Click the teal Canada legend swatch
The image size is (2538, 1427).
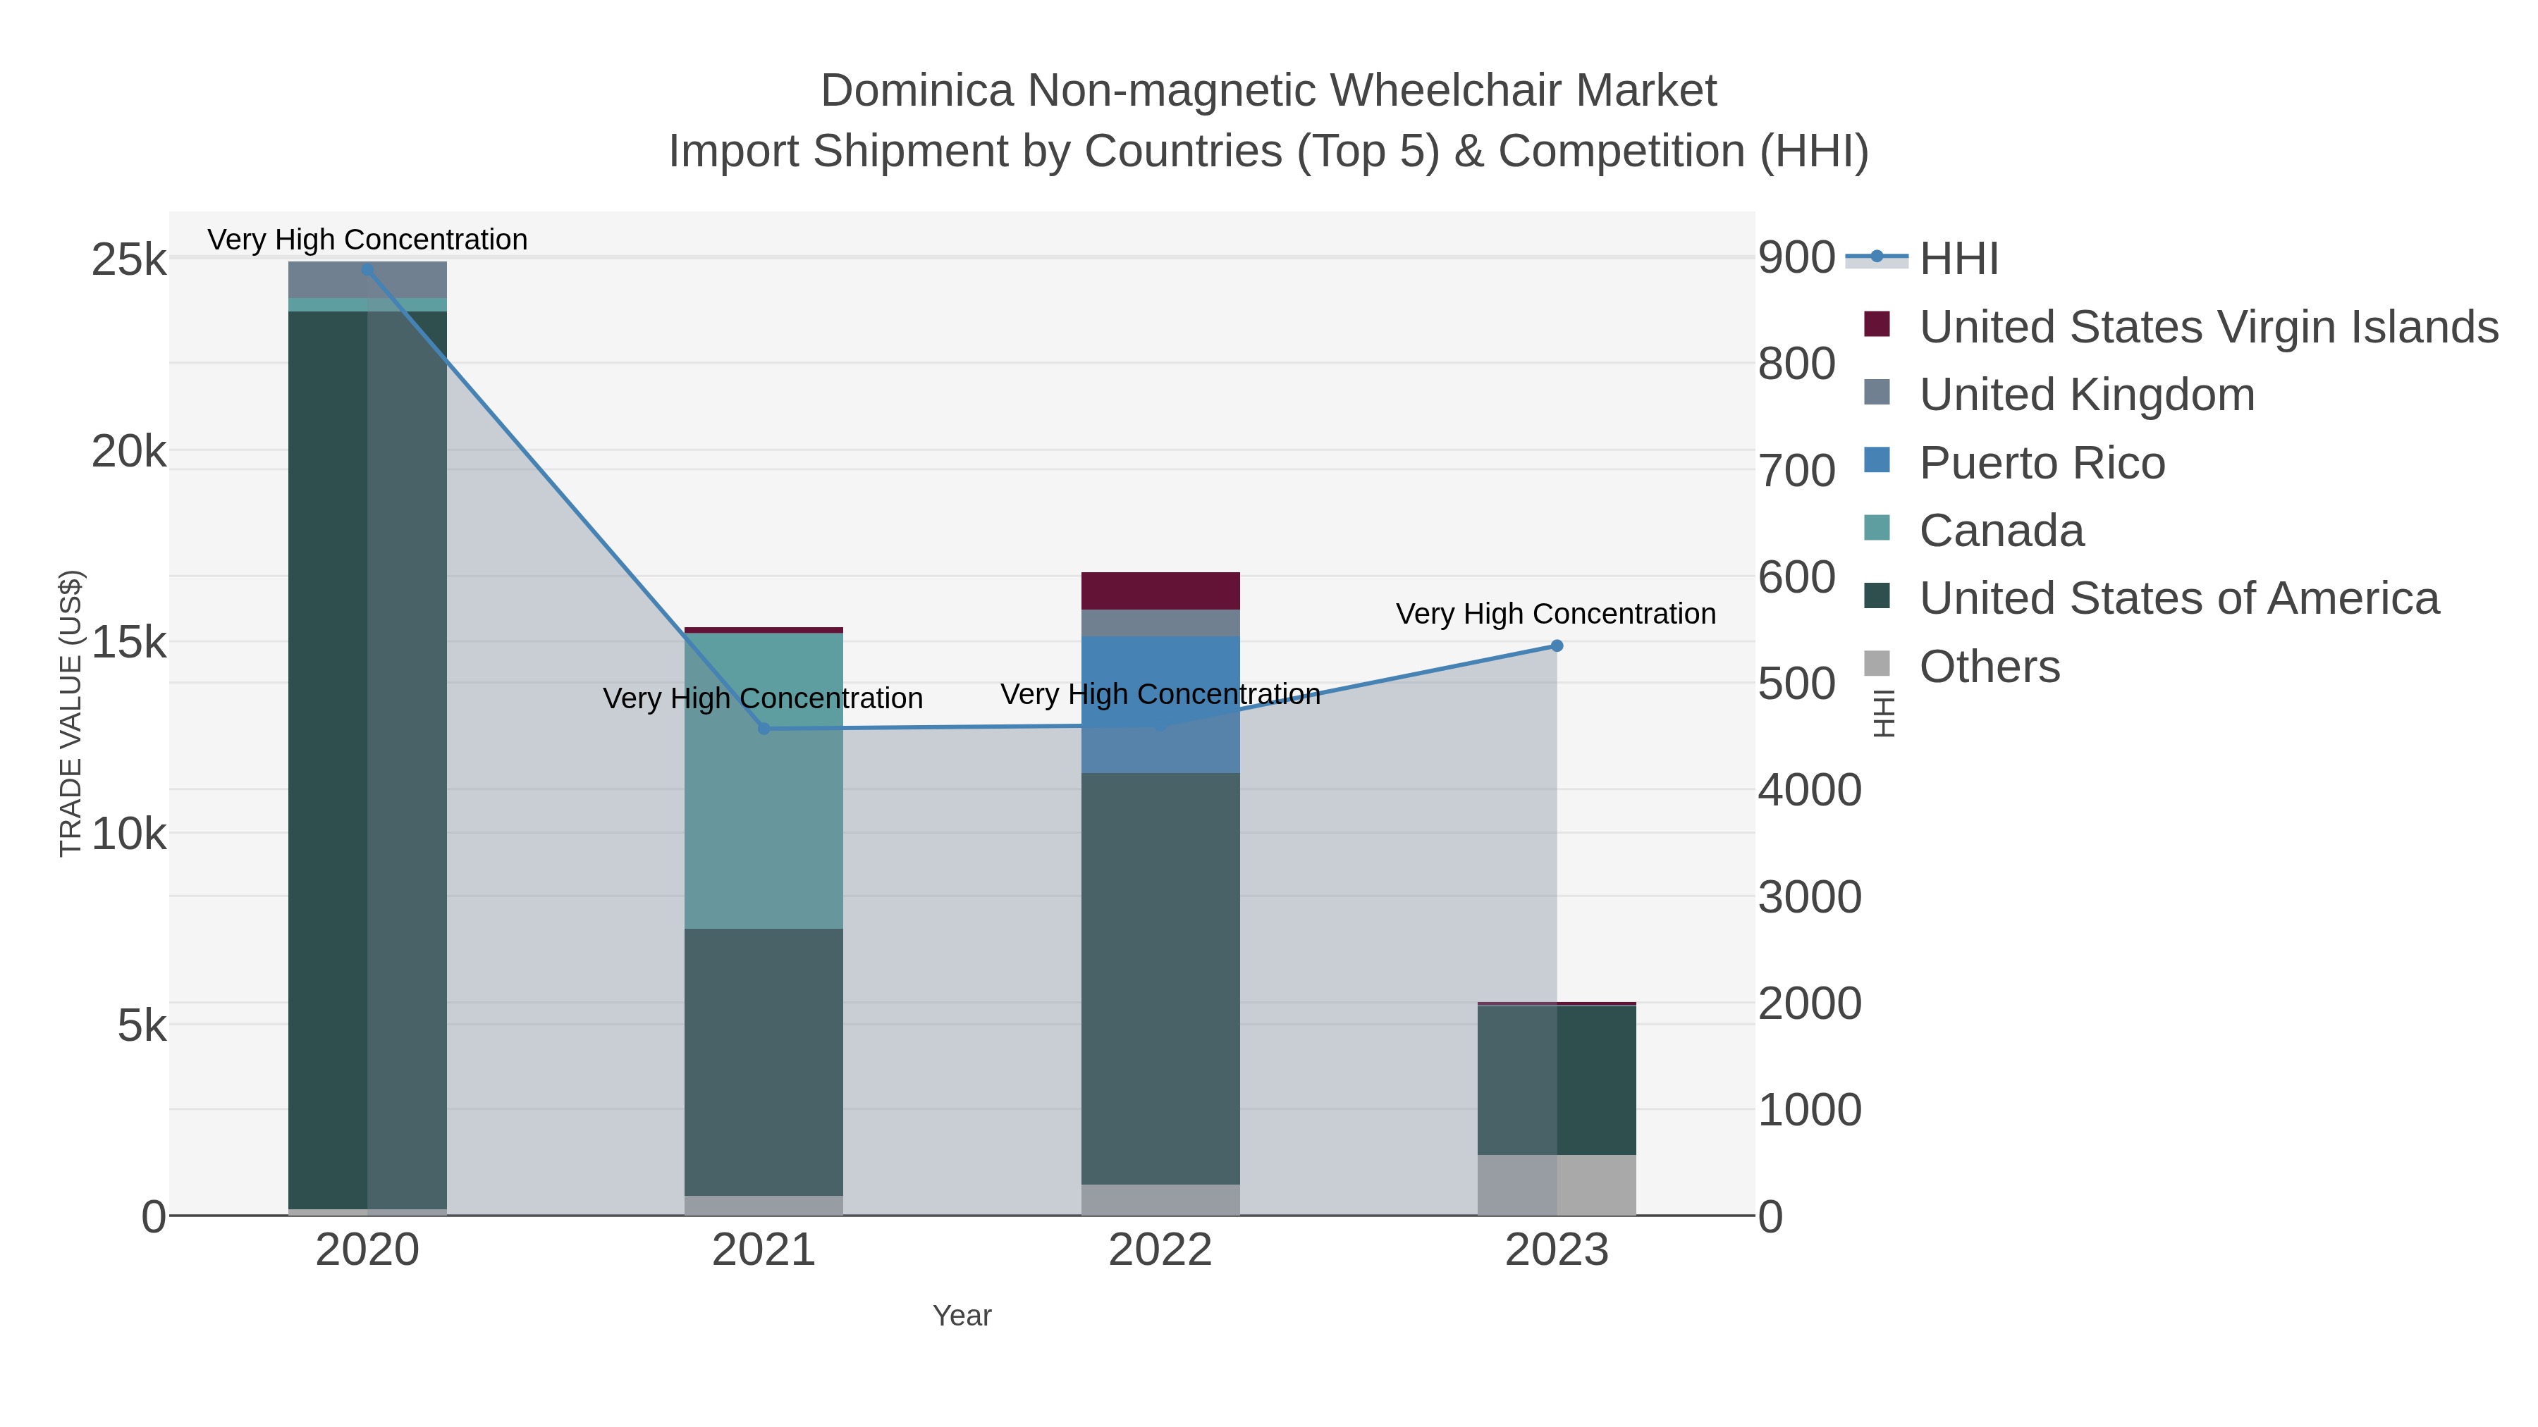(x=1877, y=528)
